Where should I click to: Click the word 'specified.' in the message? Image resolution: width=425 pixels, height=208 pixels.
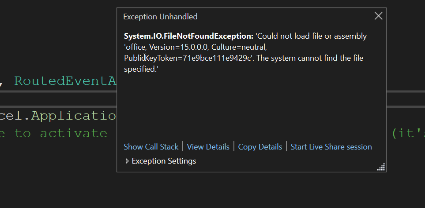[141, 69]
